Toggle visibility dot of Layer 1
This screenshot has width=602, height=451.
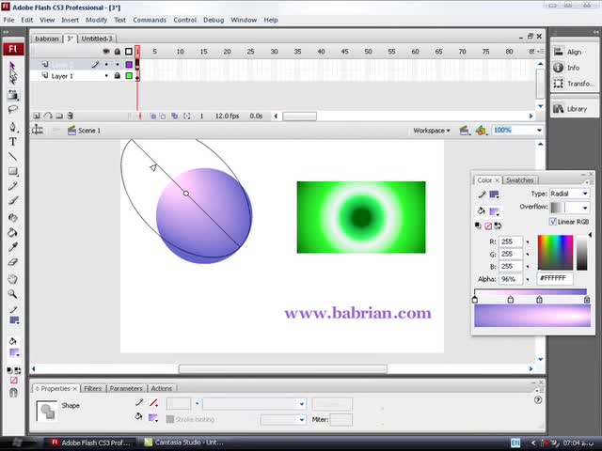pyautogui.click(x=106, y=76)
